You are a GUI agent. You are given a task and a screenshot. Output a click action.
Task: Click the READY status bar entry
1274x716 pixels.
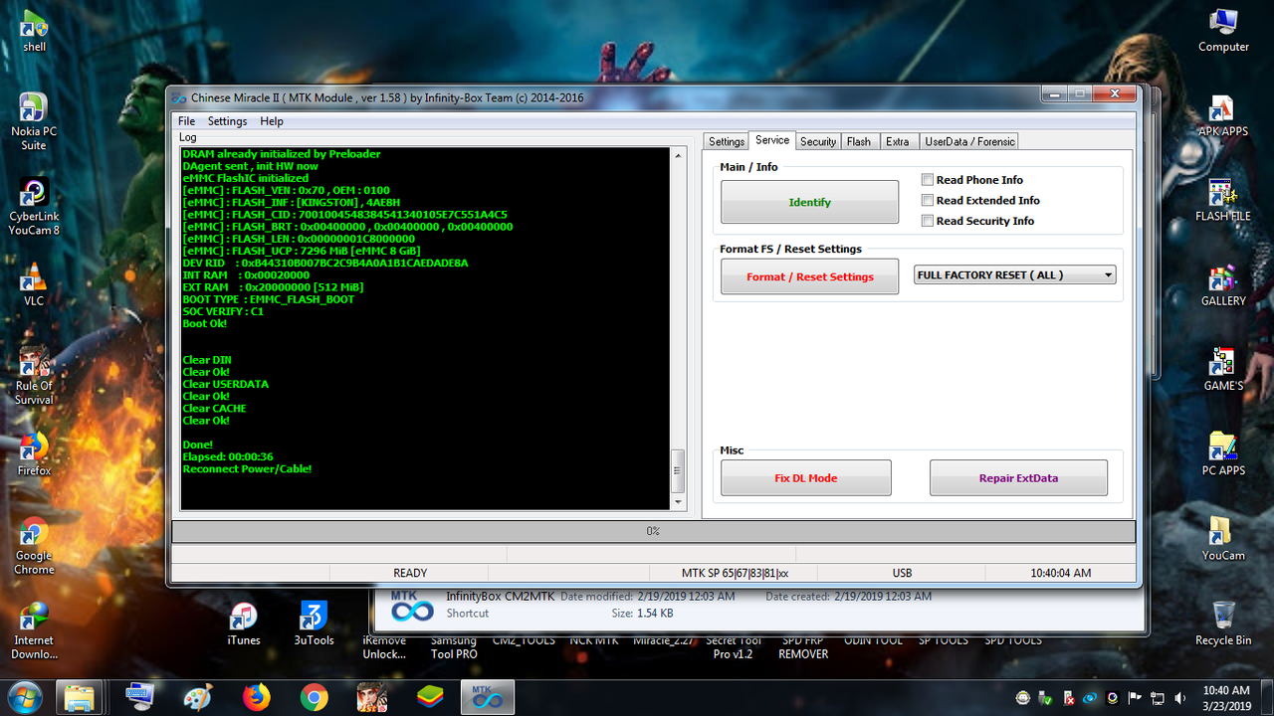point(410,573)
